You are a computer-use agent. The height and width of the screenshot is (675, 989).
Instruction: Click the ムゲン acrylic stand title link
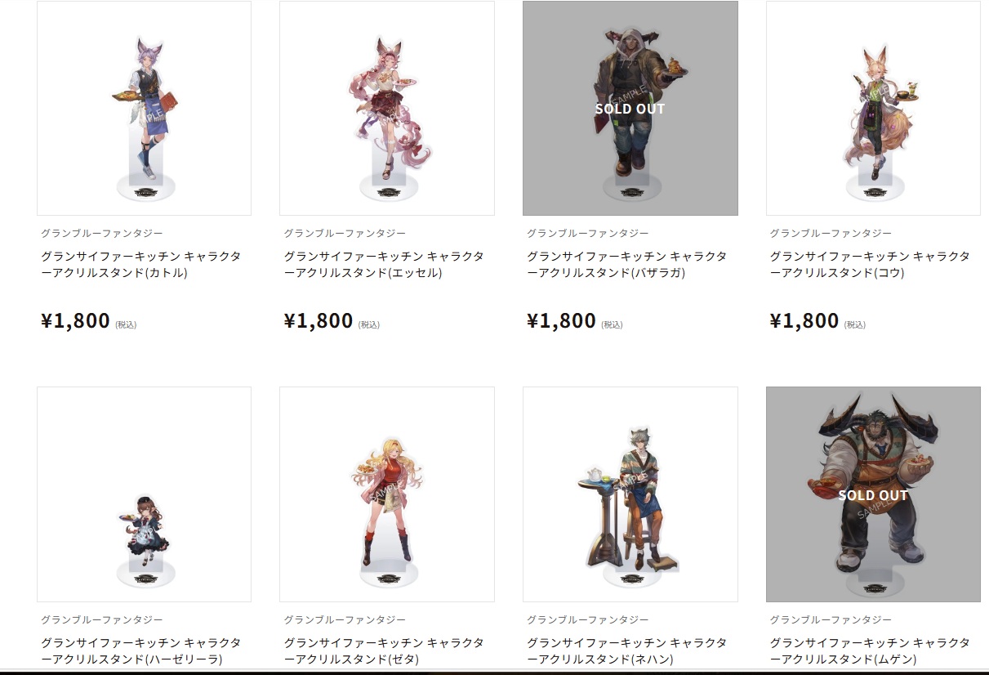870,651
